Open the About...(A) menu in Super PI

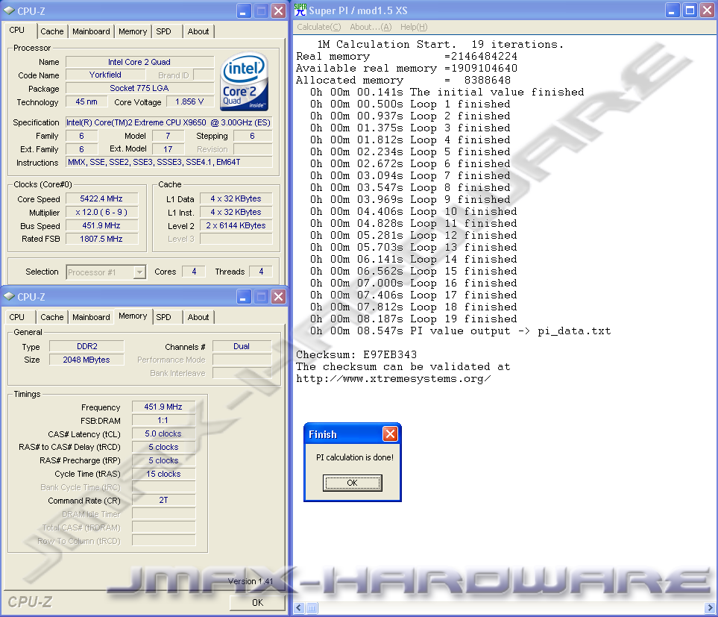pos(371,27)
